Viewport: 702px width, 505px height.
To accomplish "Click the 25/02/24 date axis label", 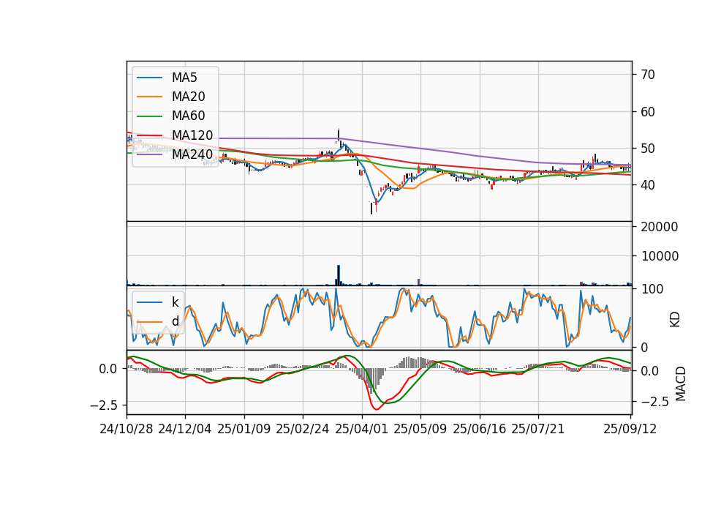I will click(x=303, y=429).
